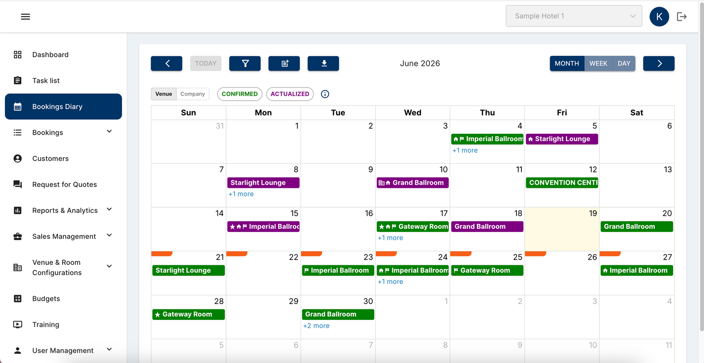Show the status legend info icon

325,94
